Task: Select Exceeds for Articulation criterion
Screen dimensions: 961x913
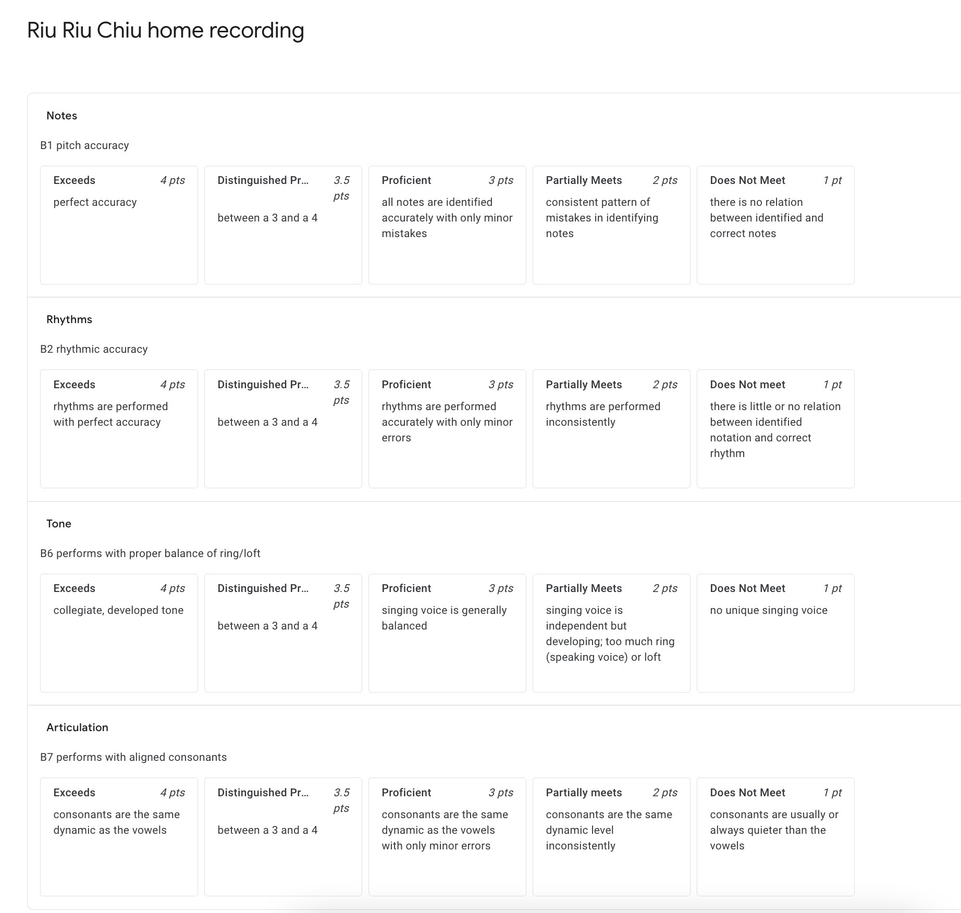Action: [x=119, y=836]
